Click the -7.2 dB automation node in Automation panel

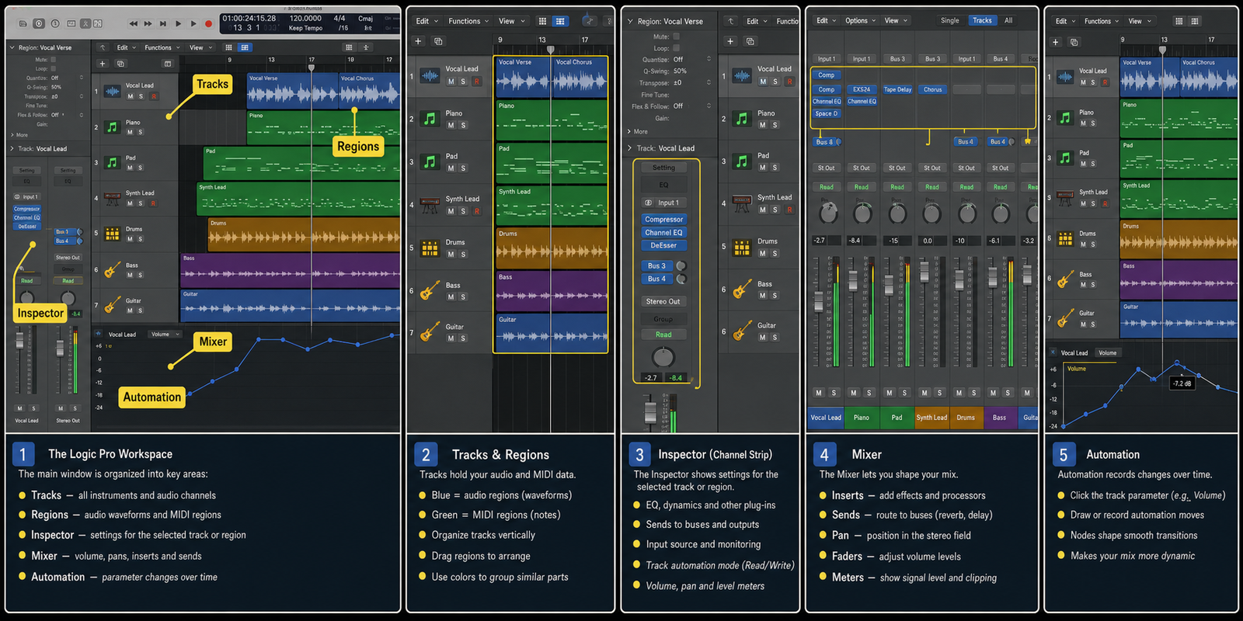coord(1177,363)
